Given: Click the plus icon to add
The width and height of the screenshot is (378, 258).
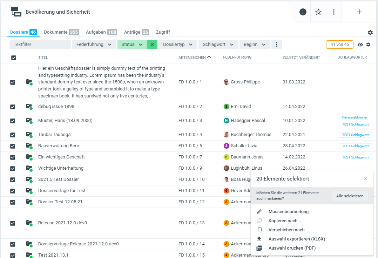Looking at the screenshot, I should click(359, 12).
